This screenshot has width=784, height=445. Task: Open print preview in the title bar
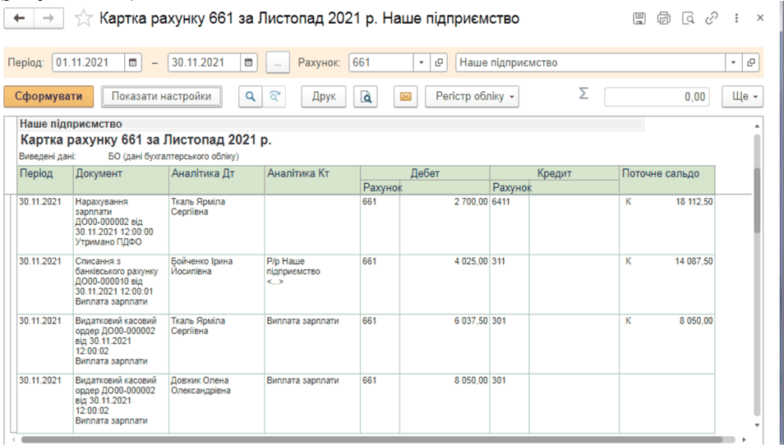688,19
